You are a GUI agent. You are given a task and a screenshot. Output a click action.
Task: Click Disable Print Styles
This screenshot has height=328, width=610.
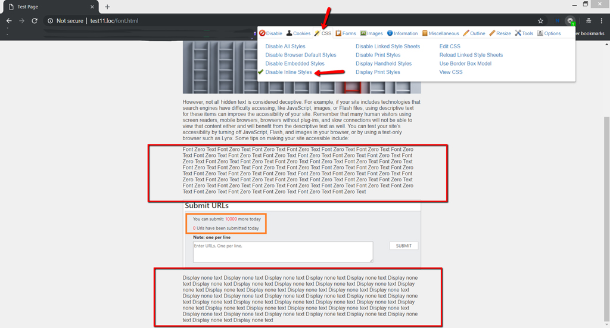(378, 55)
